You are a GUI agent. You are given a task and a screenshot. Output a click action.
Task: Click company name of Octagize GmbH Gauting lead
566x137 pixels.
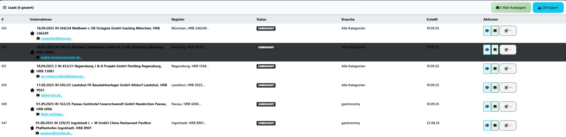click(x=98, y=31)
